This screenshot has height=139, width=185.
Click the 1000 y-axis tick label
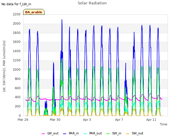coord(17,69)
